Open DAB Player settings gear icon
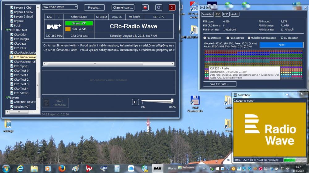The width and height of the screenshot is (309, 173). tap(159, 7)
